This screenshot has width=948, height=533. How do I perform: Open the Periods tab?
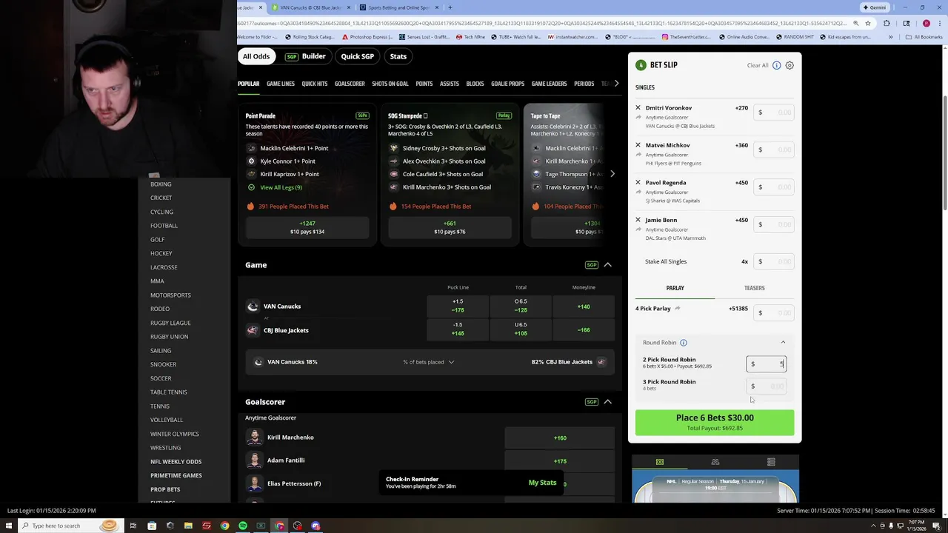[x=584, y=84]
